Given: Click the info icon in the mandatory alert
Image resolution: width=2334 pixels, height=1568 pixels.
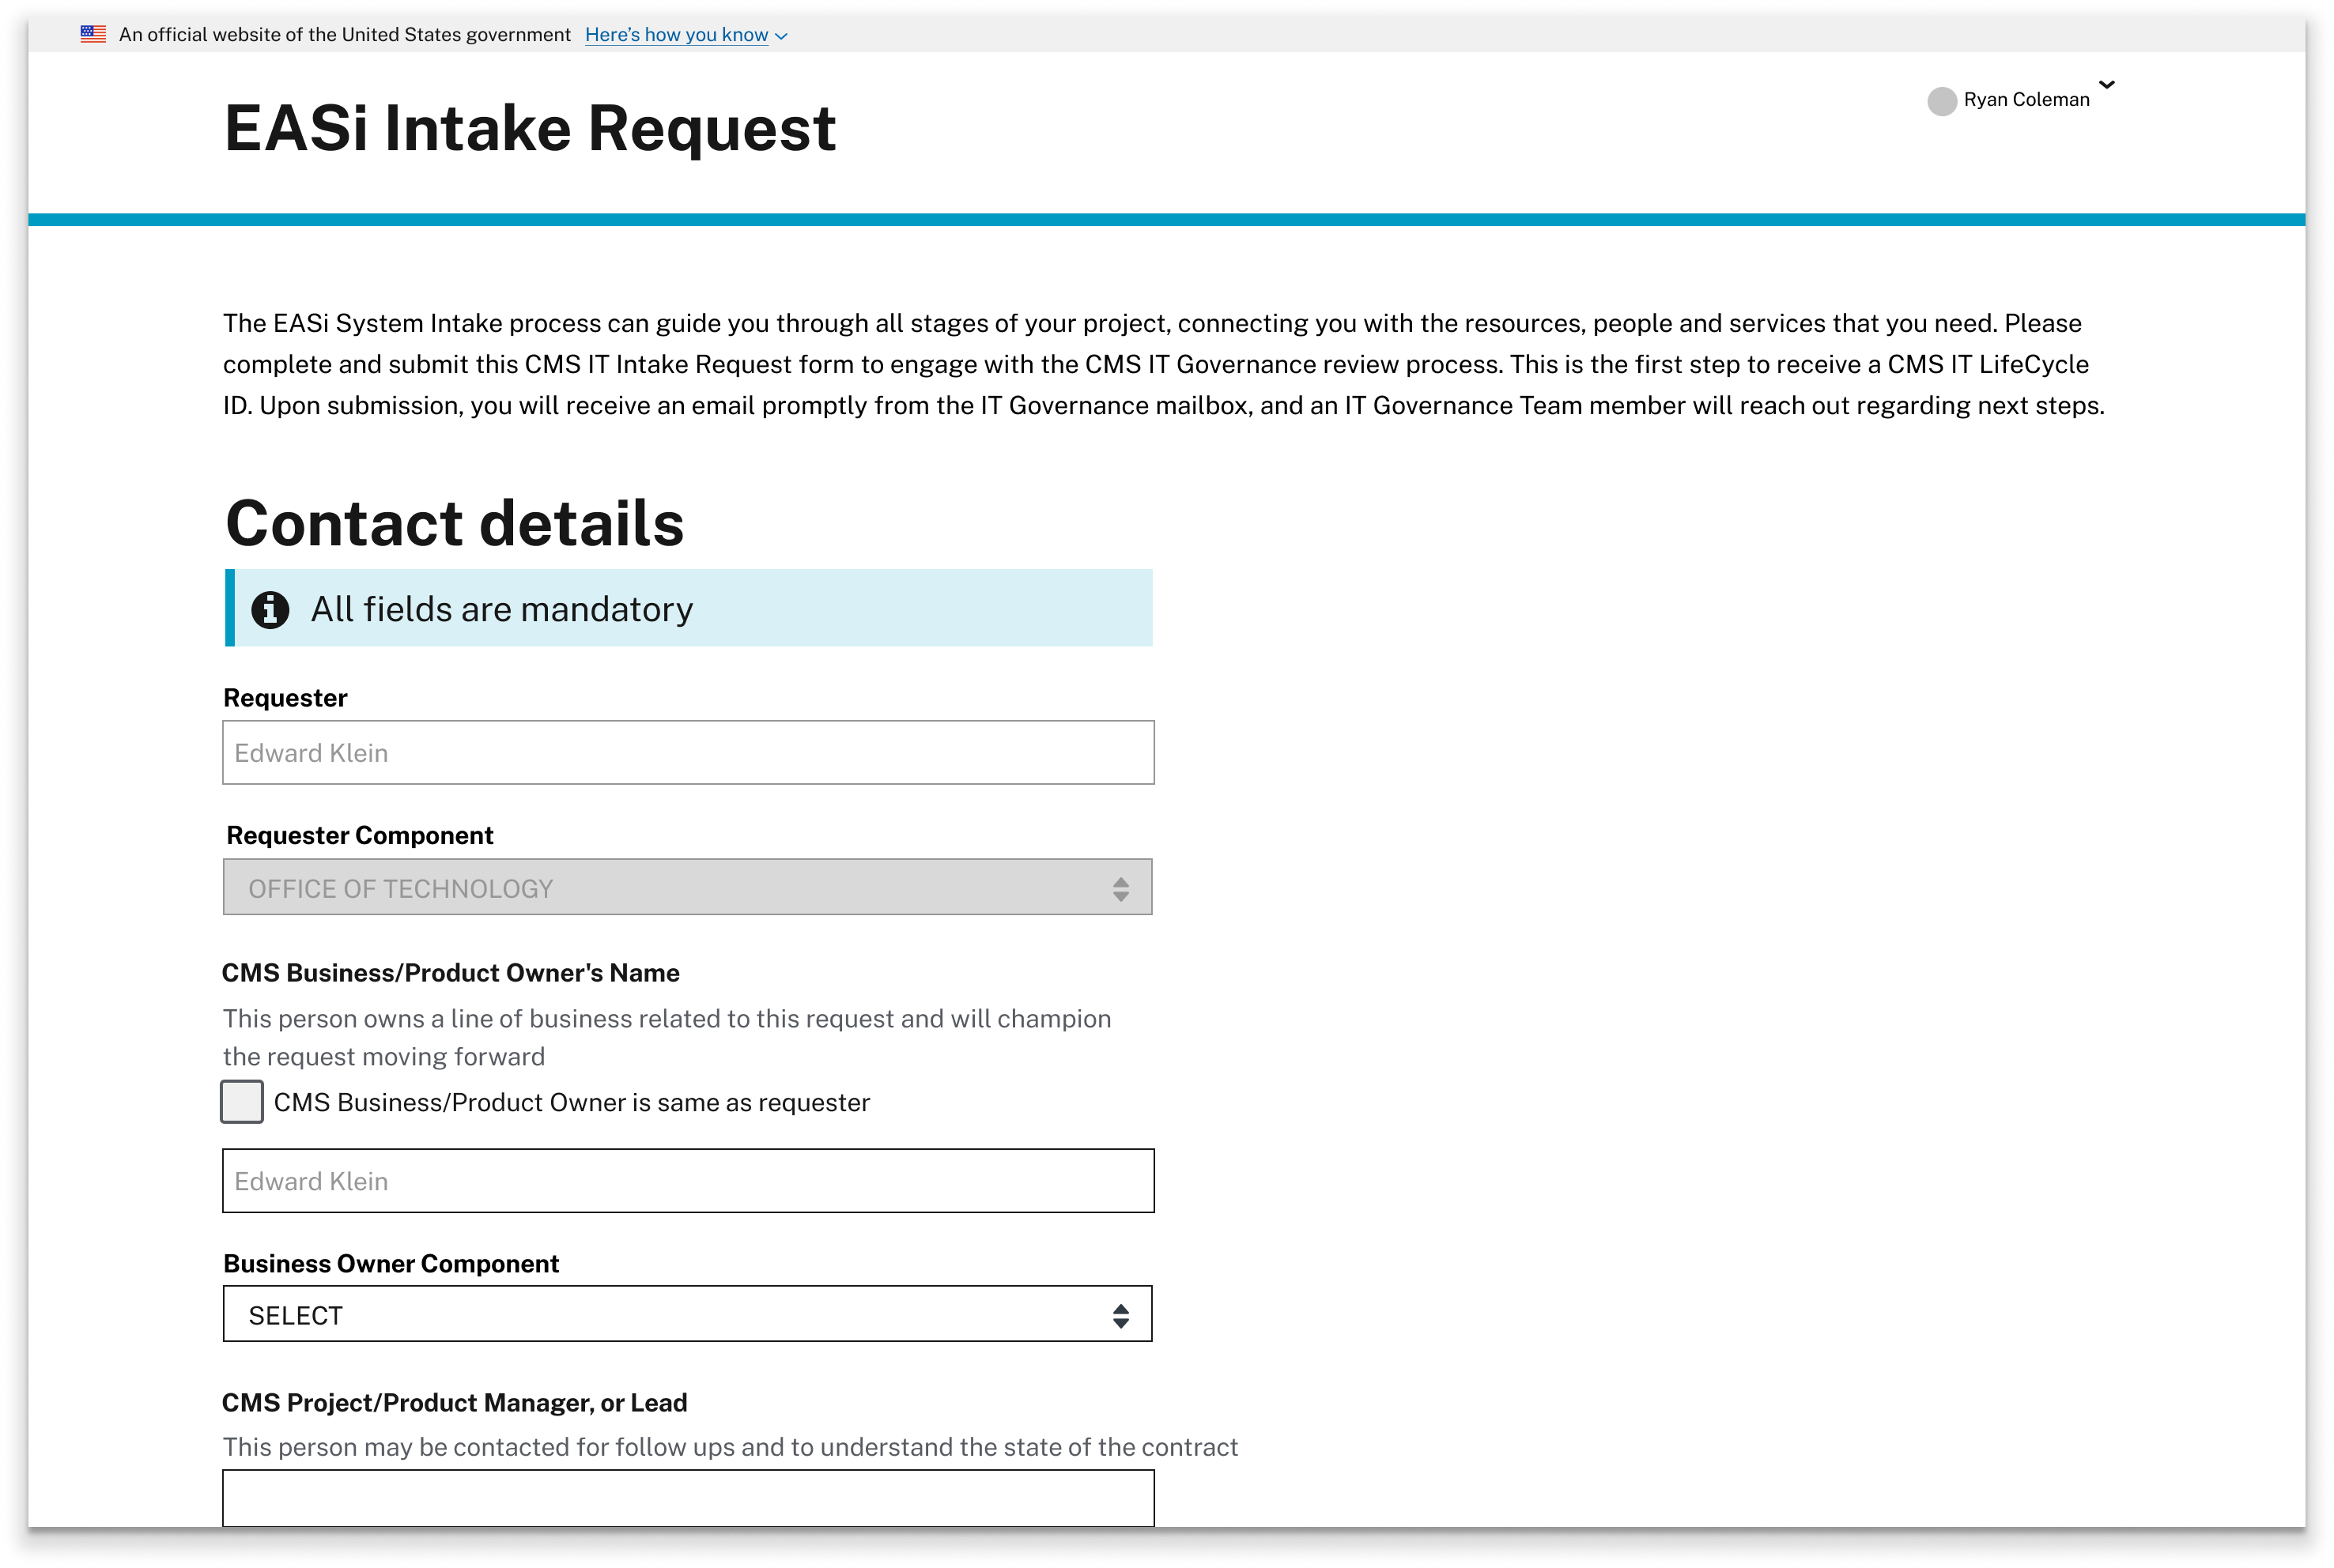Looking at the screenshot, I should tap(270, 609).
